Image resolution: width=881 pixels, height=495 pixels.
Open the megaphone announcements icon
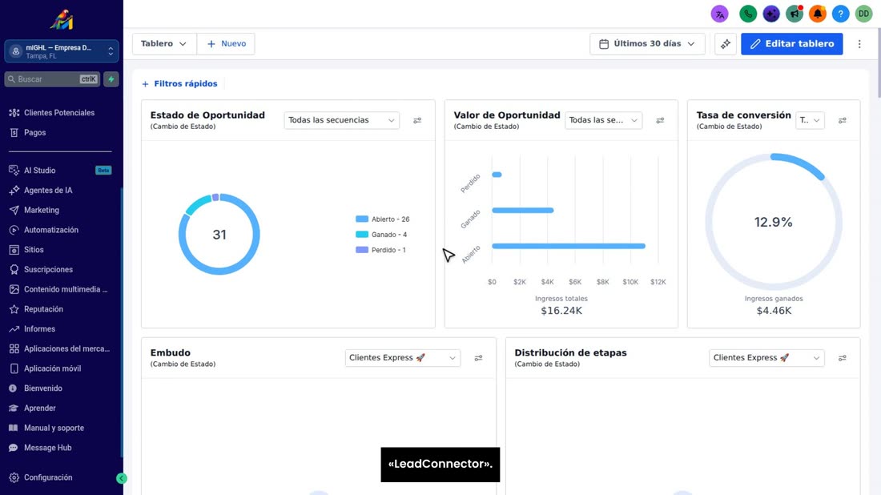click(795, 14)
